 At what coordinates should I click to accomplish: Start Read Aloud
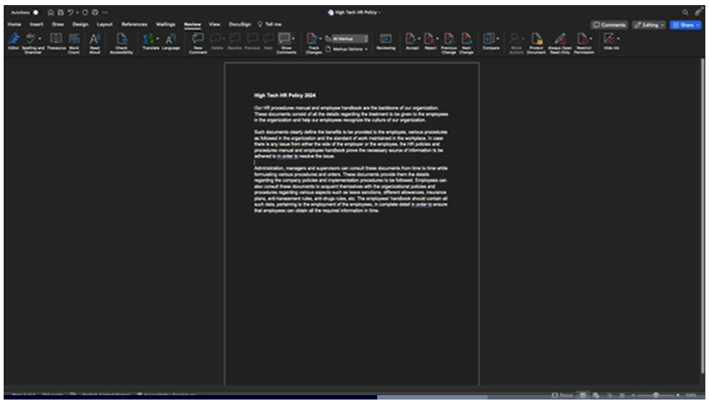tap(94, 43)
